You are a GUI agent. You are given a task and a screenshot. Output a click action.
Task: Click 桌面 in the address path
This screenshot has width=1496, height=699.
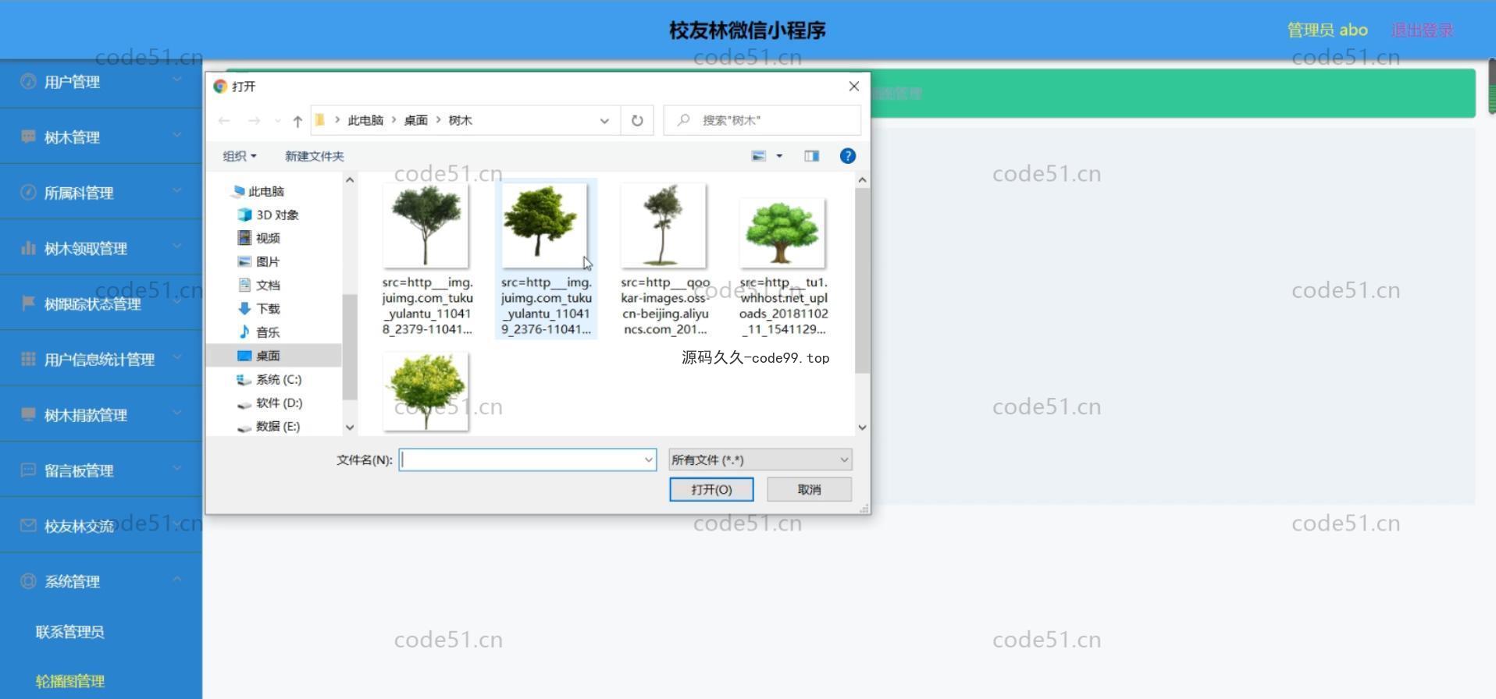pos(415,120)
